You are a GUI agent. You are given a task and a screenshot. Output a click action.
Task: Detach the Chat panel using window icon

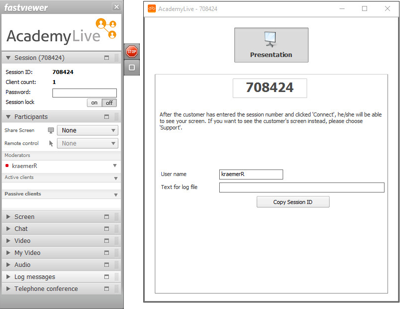coord(106,229)
